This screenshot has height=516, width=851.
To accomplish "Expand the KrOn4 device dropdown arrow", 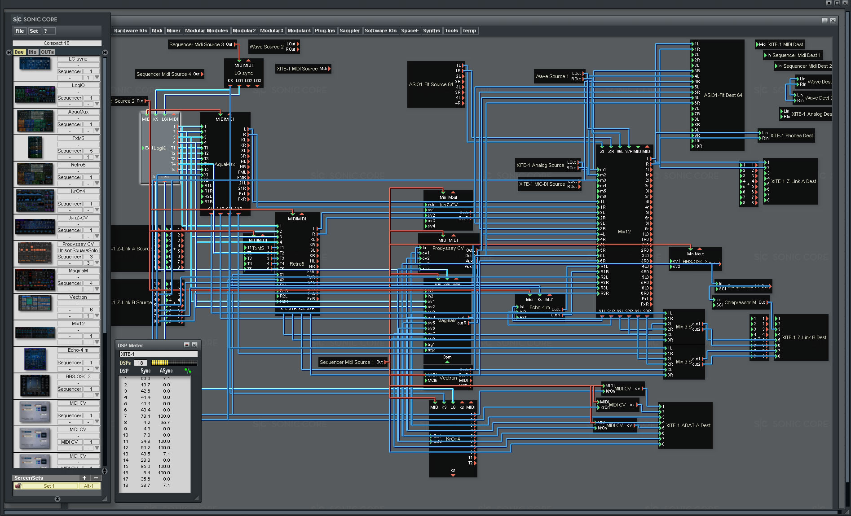I will pyautogui.click(x=97, y=210).
